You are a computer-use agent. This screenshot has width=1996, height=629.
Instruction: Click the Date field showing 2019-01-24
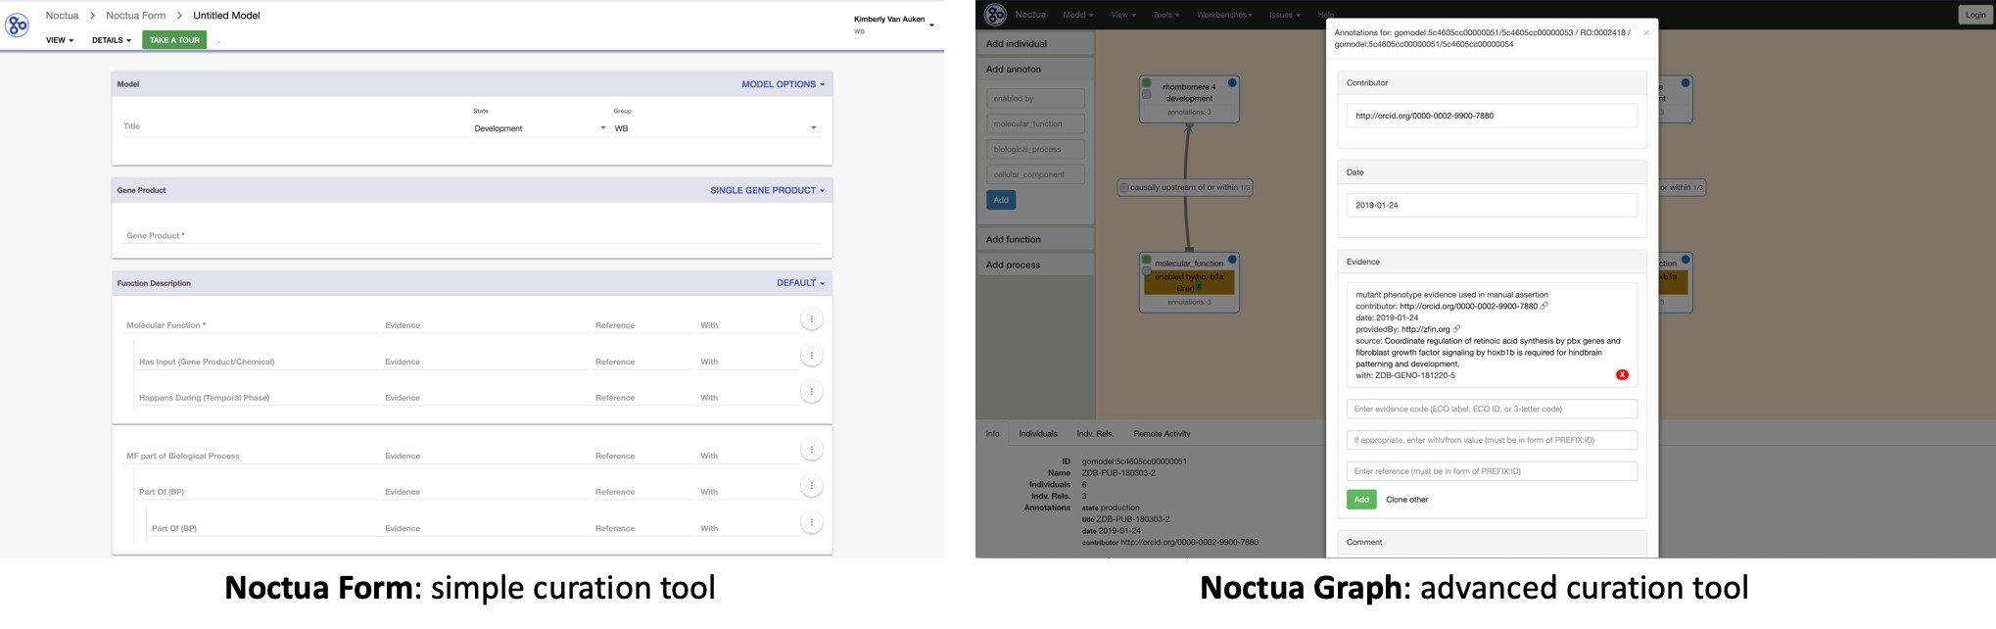(x=1492, y=205)
